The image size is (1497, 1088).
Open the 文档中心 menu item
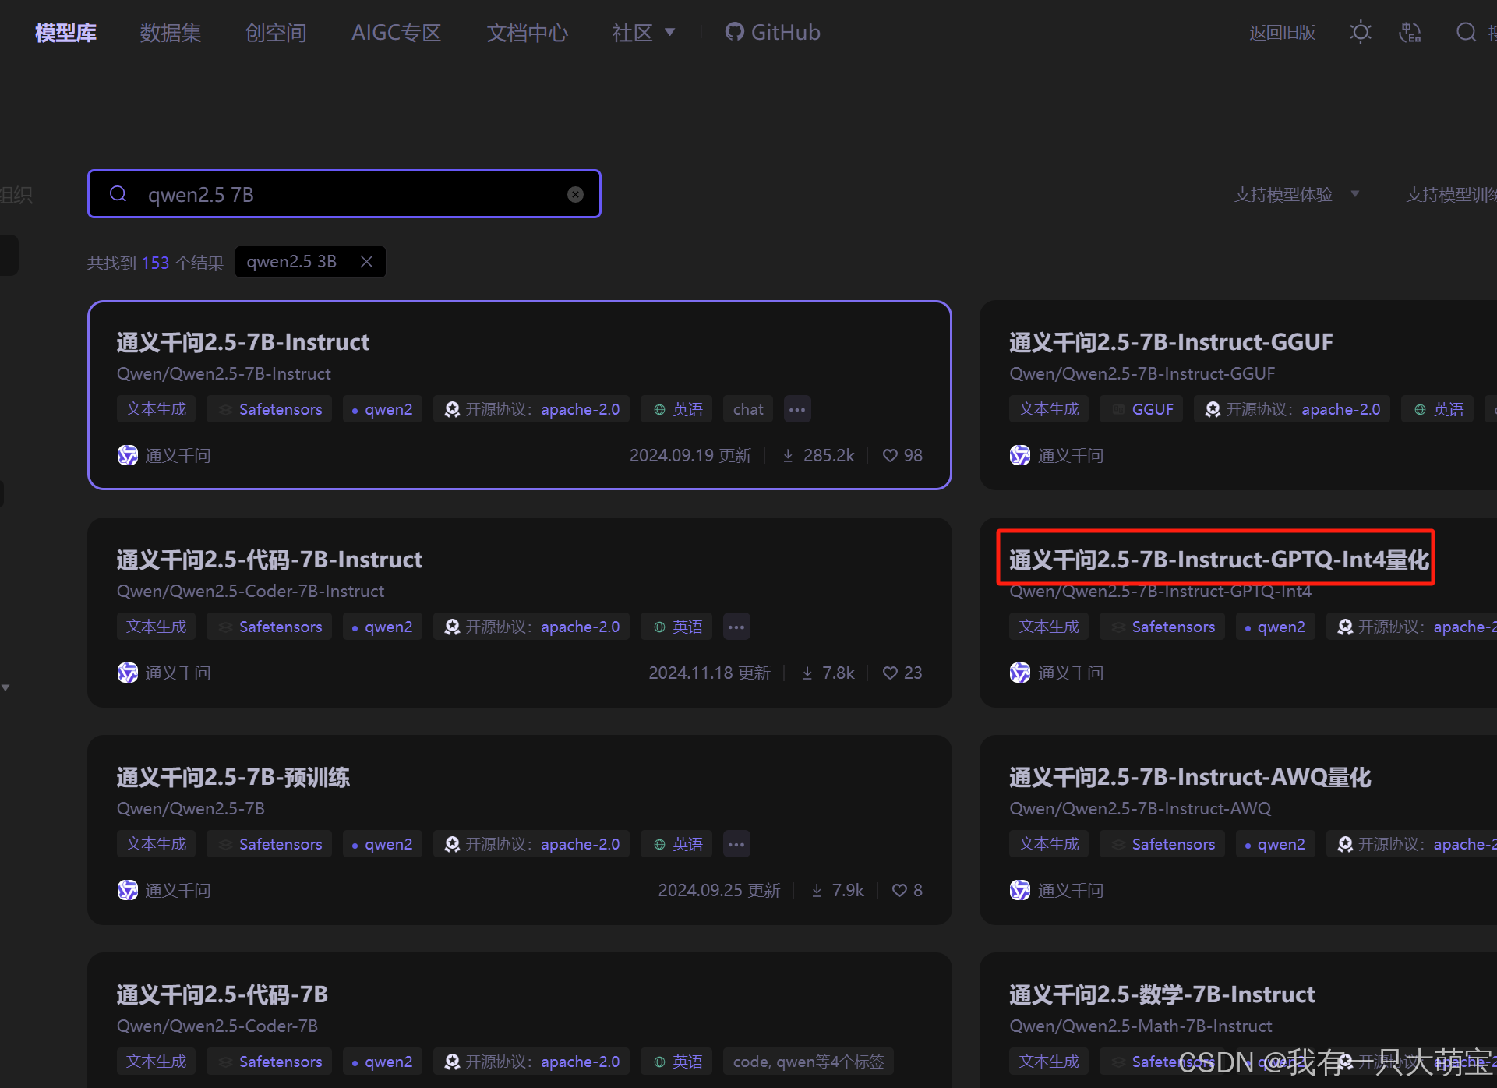pos(527,32)
